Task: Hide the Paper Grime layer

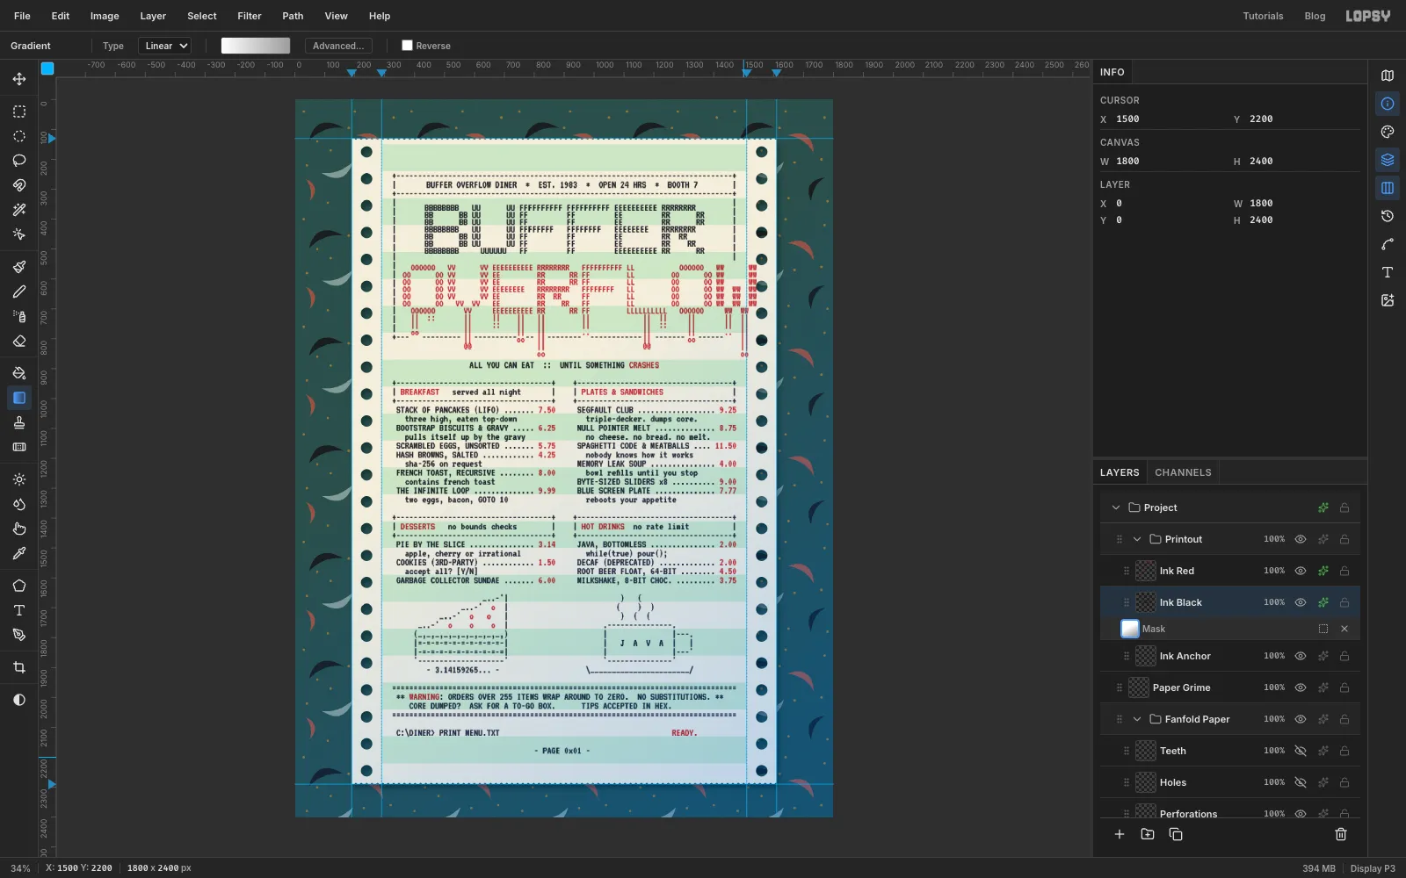Action: click(1301, 687)
